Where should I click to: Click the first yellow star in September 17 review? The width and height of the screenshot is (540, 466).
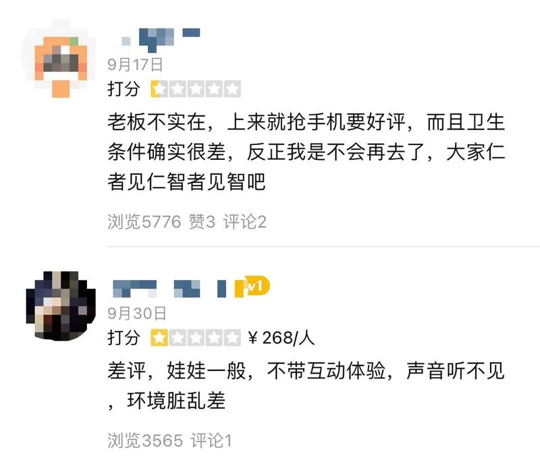[x=159, y=89]
